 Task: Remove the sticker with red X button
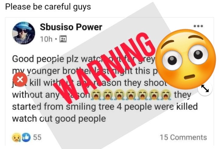20,79
